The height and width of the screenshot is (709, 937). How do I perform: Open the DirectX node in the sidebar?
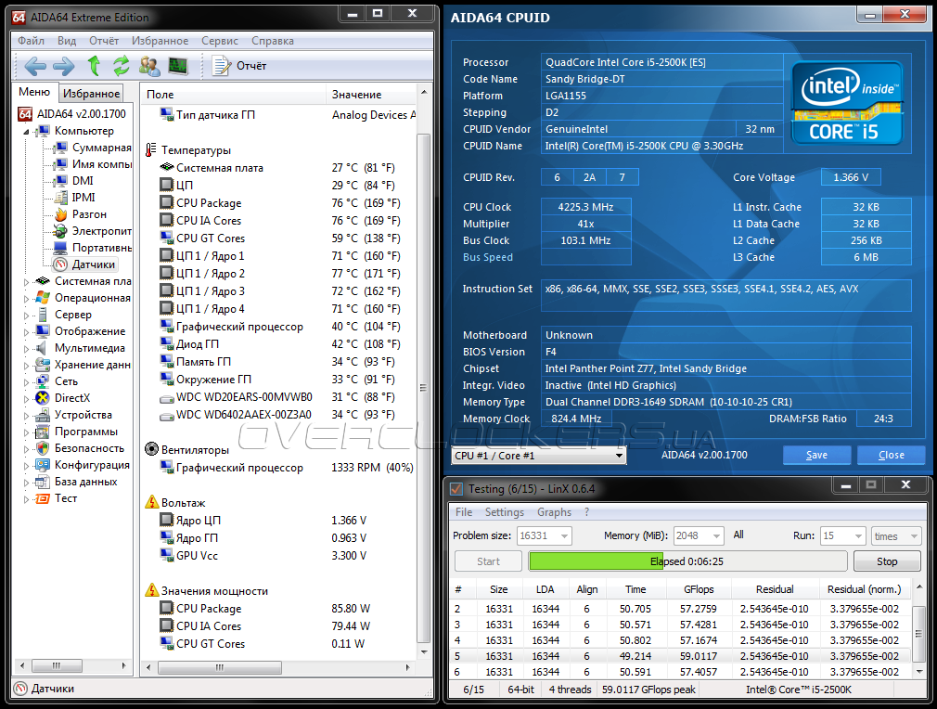71,398
